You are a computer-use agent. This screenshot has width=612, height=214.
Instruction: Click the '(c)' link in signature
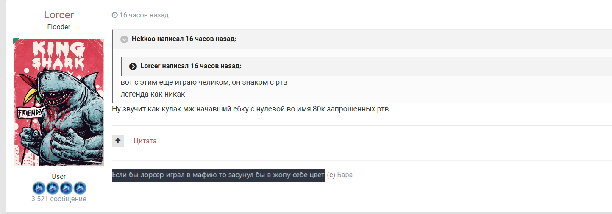[x=331, y=175]
